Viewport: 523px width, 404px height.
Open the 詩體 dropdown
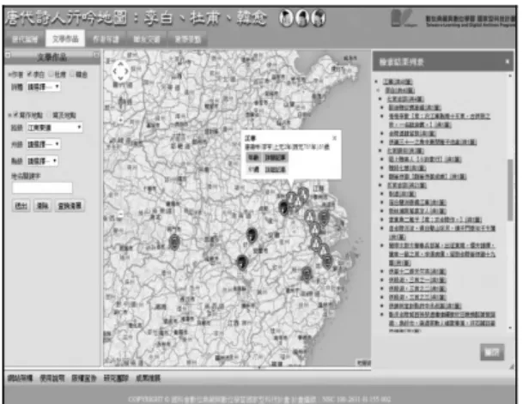(x=44, y=87)
